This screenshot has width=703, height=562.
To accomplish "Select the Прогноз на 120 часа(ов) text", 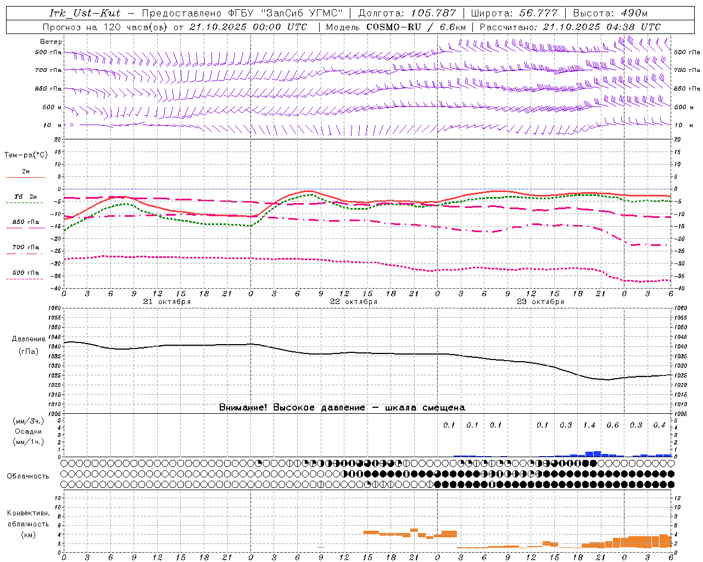I will [105, 26].
